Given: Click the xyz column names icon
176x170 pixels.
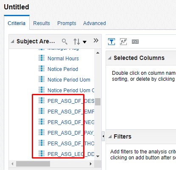Looking at the screenshot, I should 135,42.
